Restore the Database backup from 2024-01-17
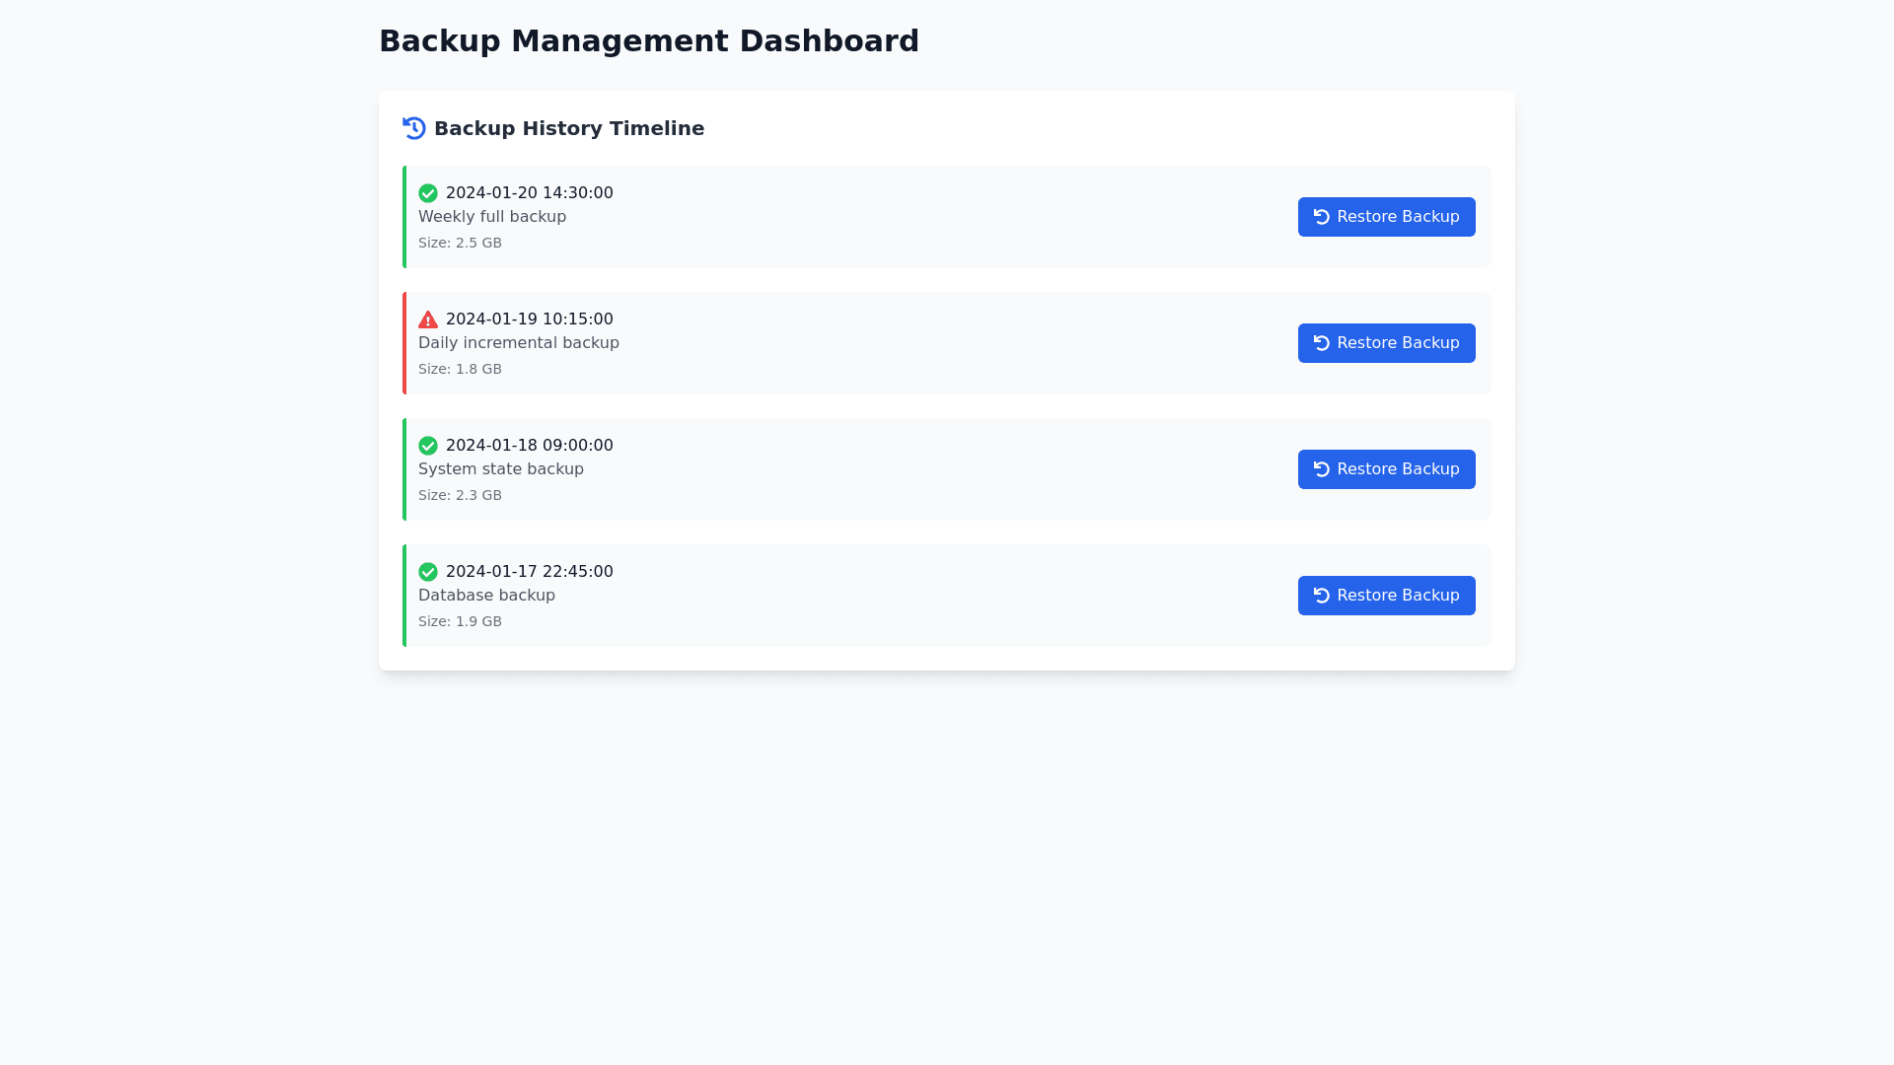1894x1065 pixels. pyautogui.click(x=1386, y=596)
